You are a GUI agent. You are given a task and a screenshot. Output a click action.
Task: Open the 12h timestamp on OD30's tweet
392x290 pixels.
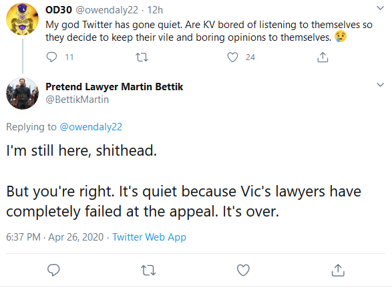tap(155, 10)
